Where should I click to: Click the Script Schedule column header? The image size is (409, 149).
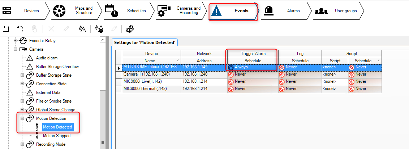tap(365, 60)
